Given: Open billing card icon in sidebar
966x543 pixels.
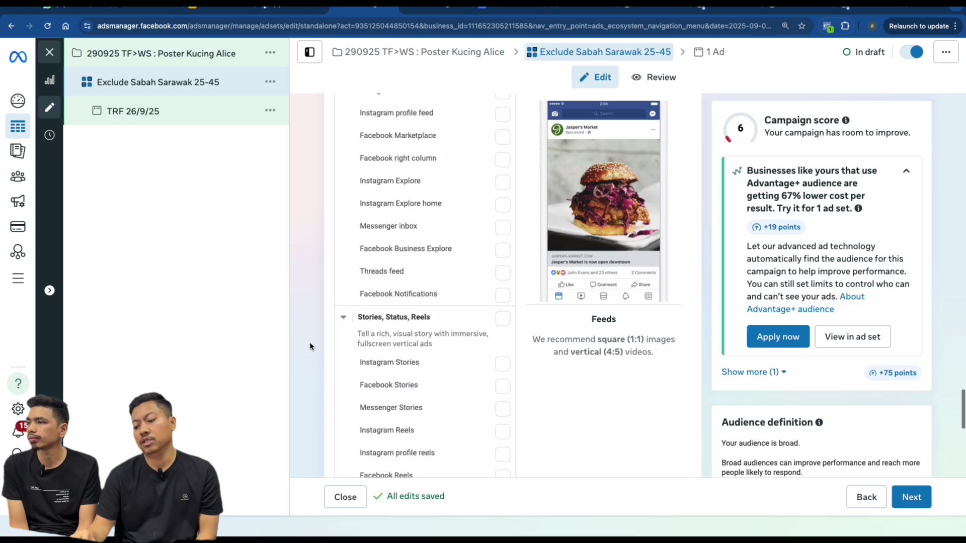Looking at the screenshot, I should (18, 227).
